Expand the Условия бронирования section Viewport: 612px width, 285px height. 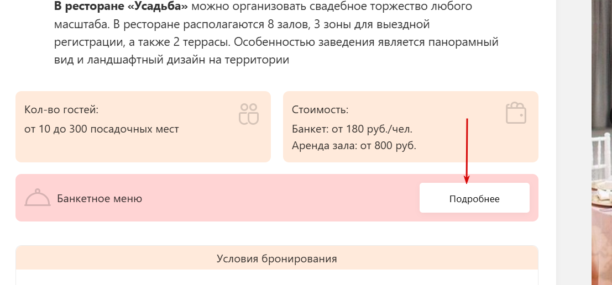[276, 258]
